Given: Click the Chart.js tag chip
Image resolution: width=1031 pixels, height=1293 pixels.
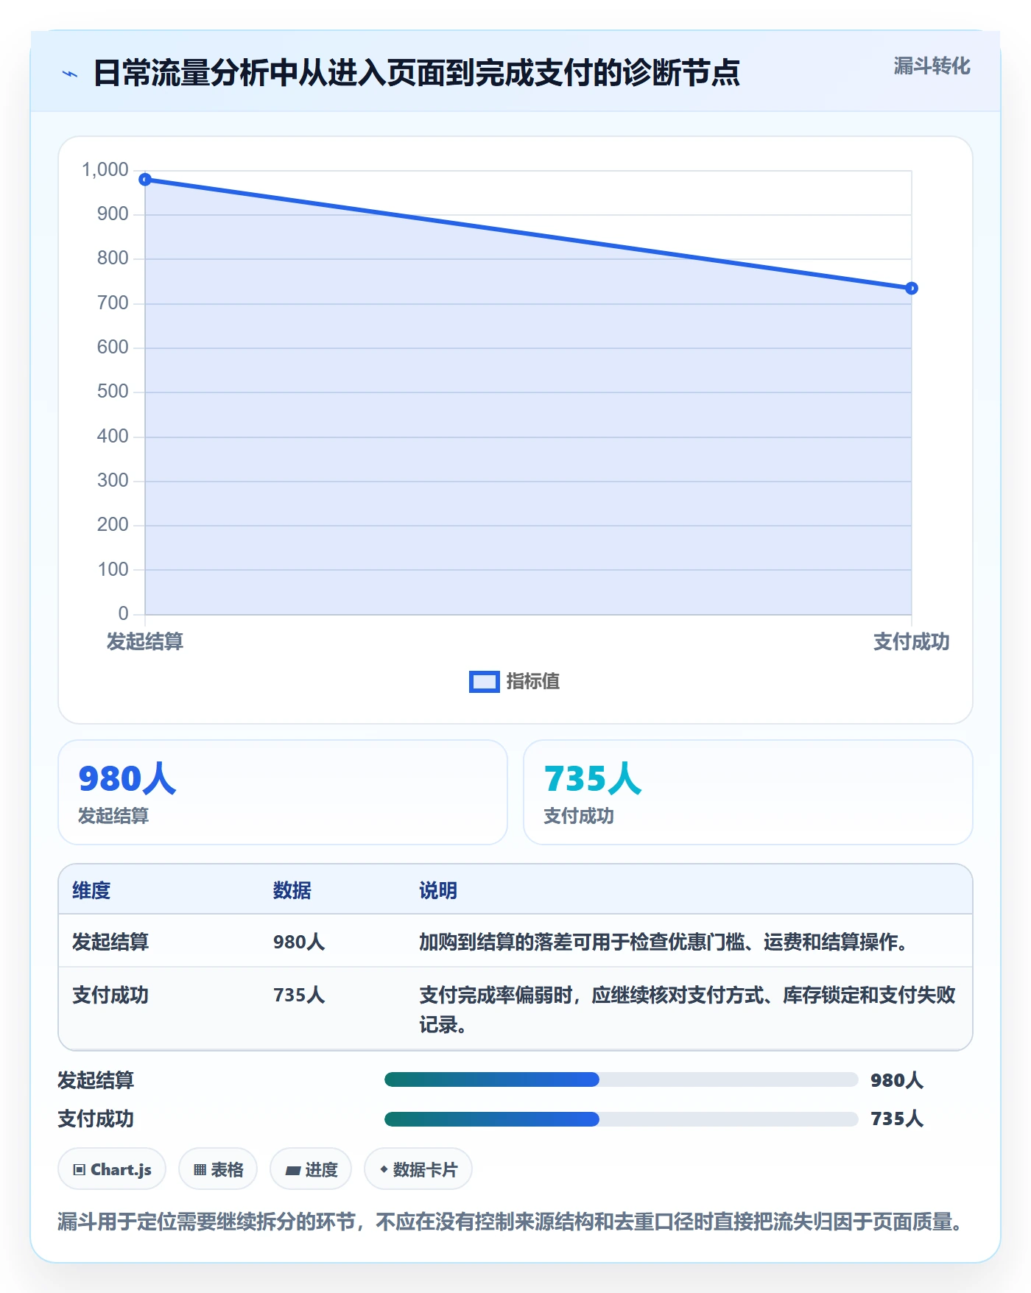Looking at the screenshot, I should 112,1169.
